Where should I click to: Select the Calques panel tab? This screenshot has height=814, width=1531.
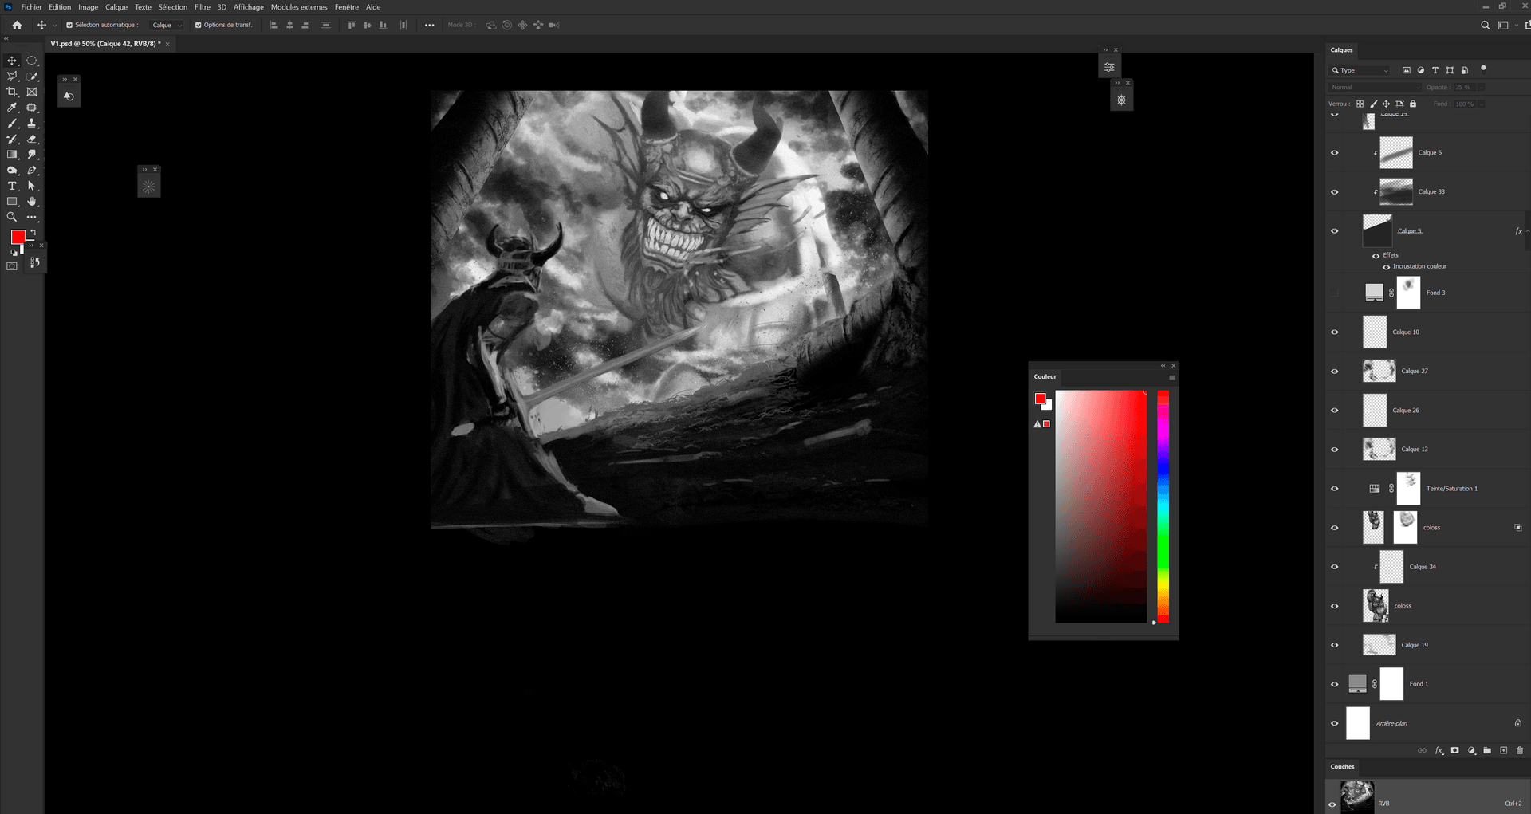1342,49
